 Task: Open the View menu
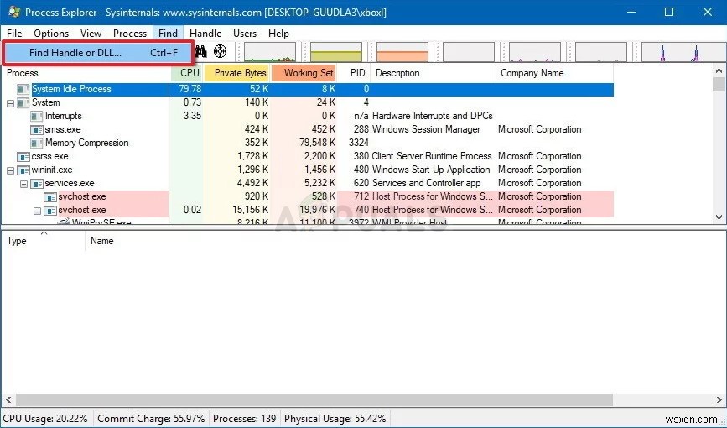coord(91,34)
